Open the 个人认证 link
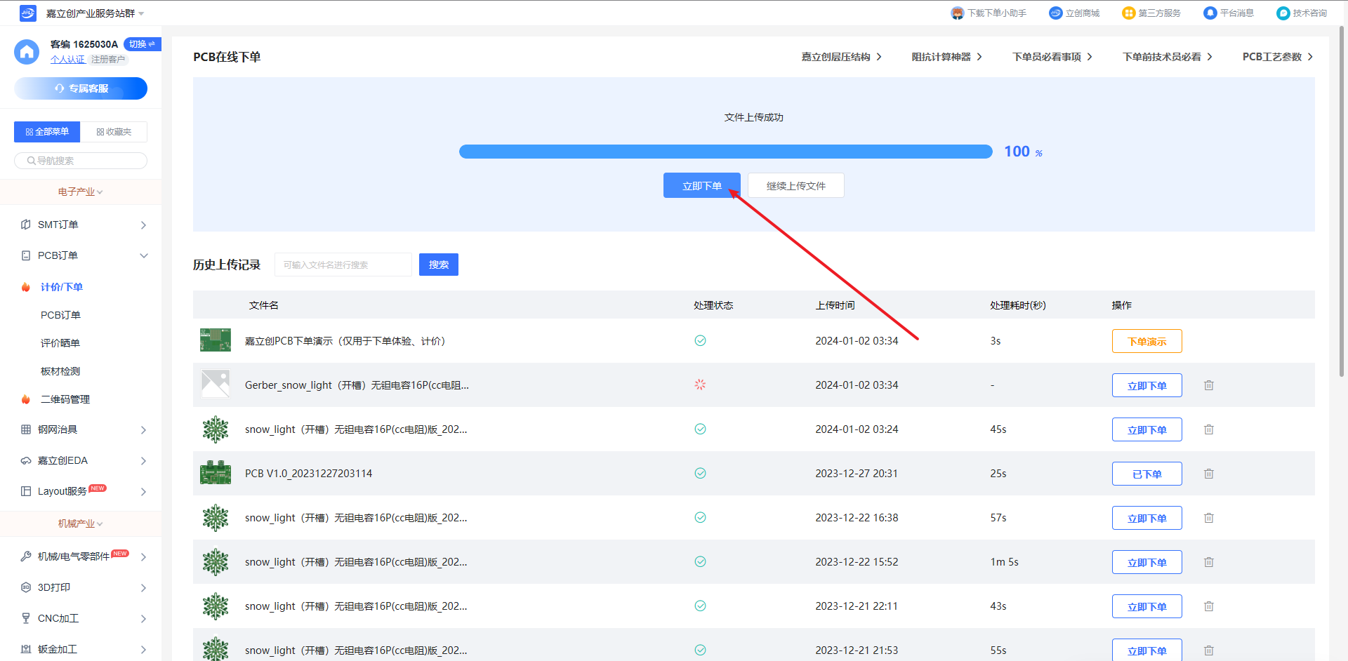Viewport: 1348px width, 661px height. coord(67,60)
